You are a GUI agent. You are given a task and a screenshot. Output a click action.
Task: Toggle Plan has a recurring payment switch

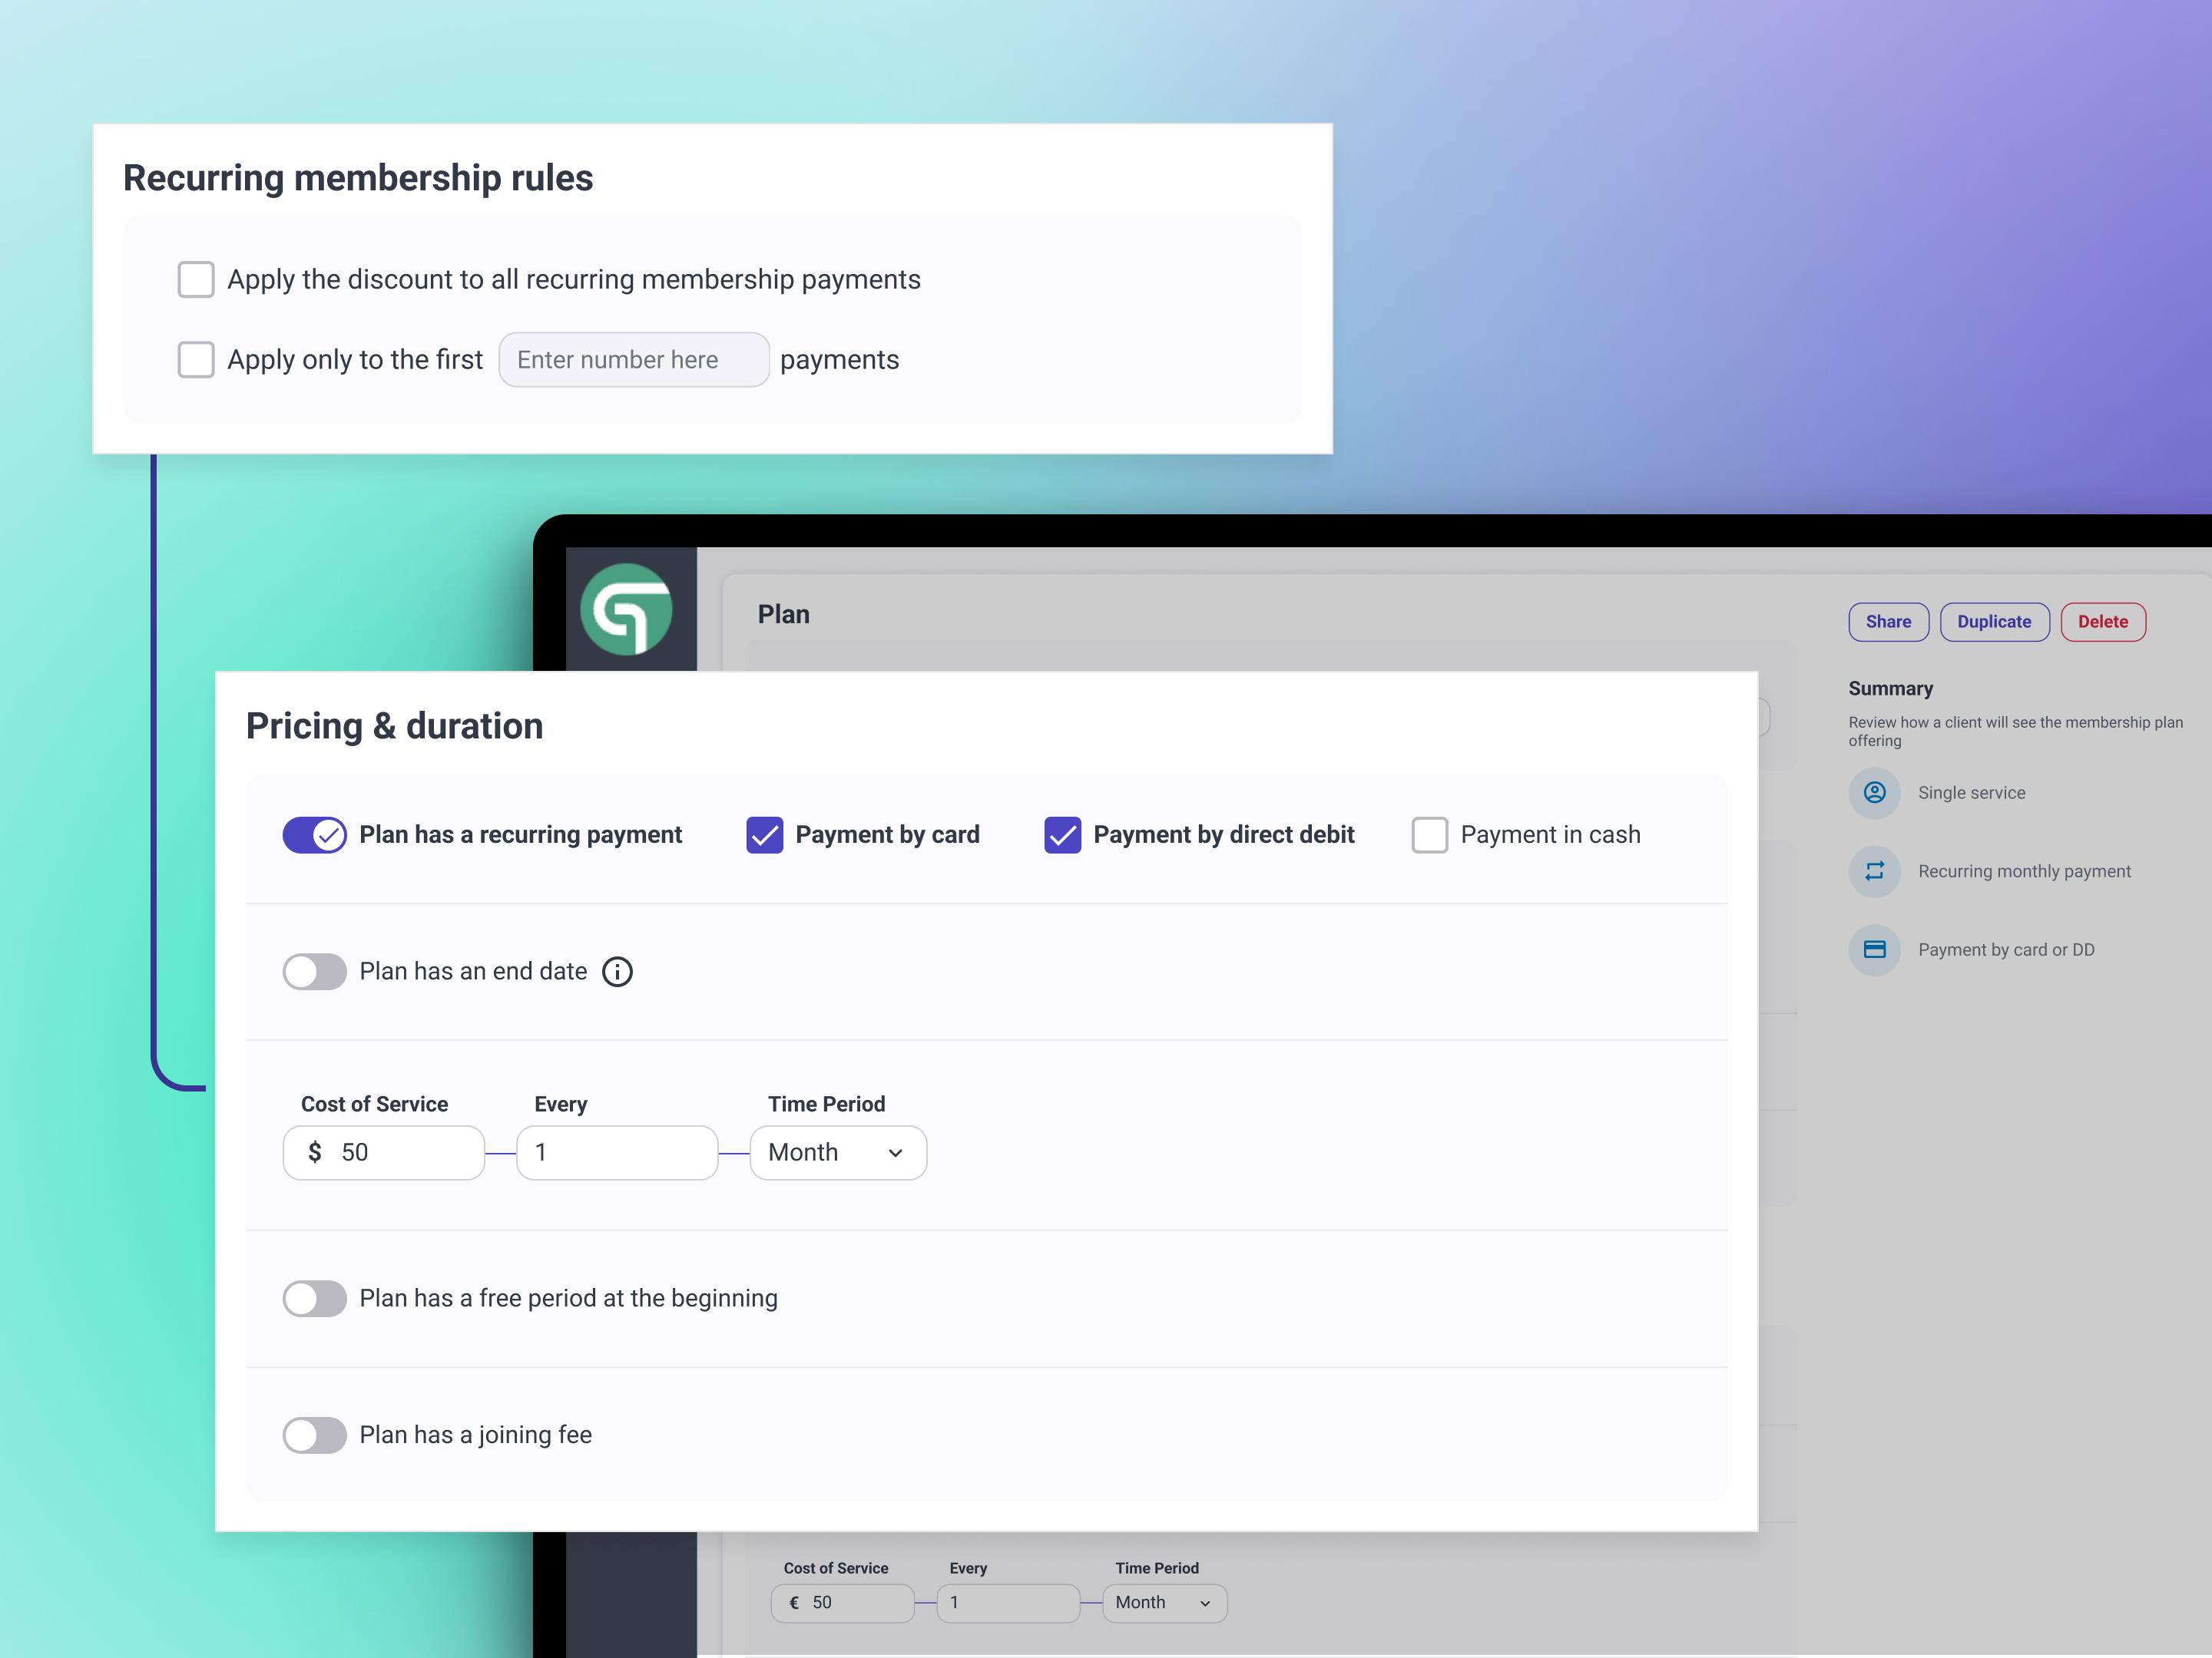pos(315,834)
